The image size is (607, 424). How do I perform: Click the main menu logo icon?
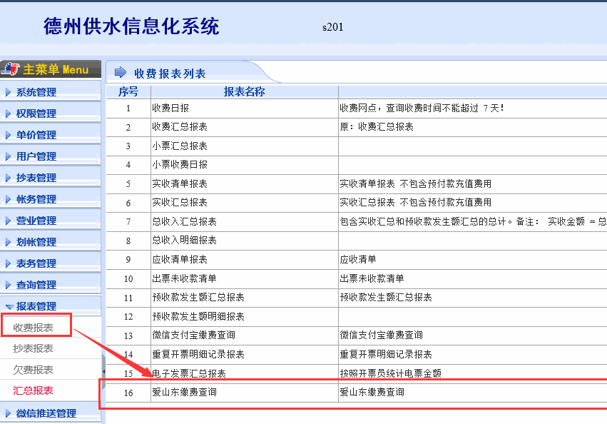pyautogui.click(x=11, y=69)
